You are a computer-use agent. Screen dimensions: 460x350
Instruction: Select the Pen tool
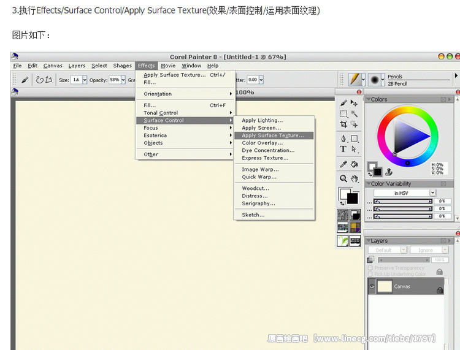coord(343,139)
